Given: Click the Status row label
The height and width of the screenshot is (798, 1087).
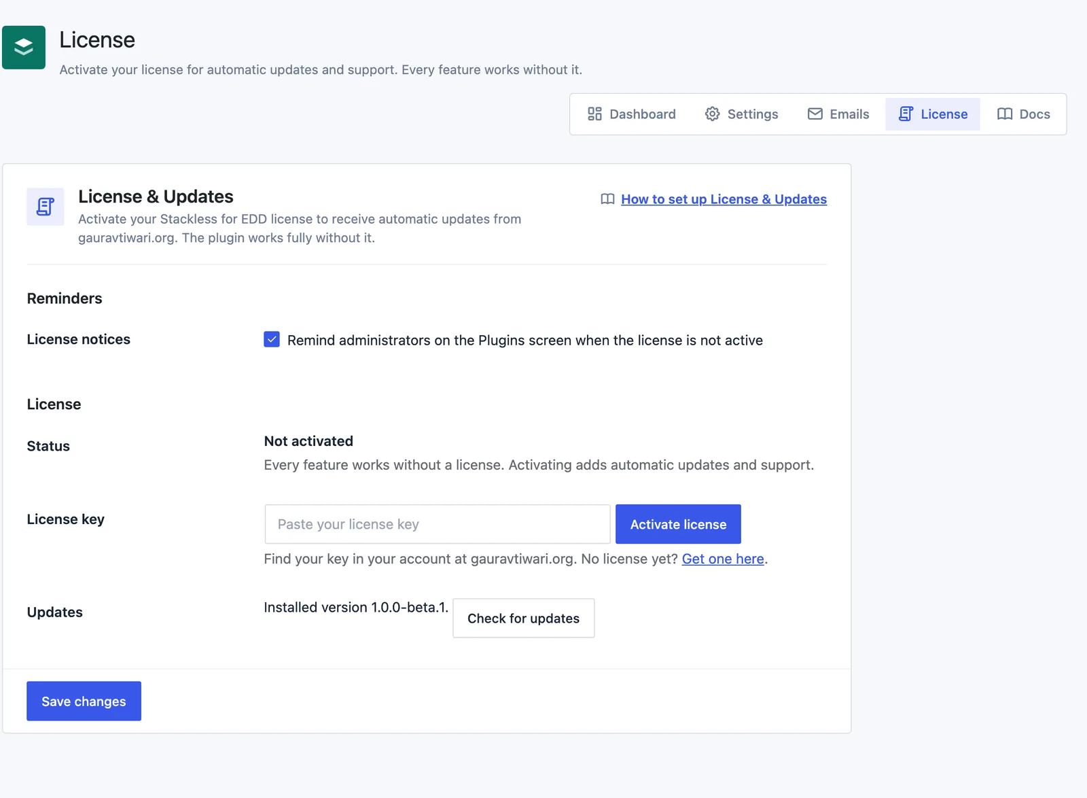Looking at the screenshot, I should tap(48, 446).
